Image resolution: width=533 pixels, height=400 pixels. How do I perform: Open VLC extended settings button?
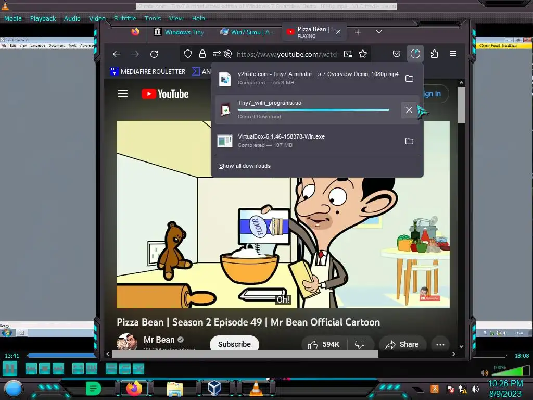click(92, 368)
